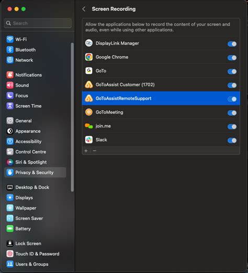
Task: Click the Touch ID fingerprint icon
Action: point(10,254)
